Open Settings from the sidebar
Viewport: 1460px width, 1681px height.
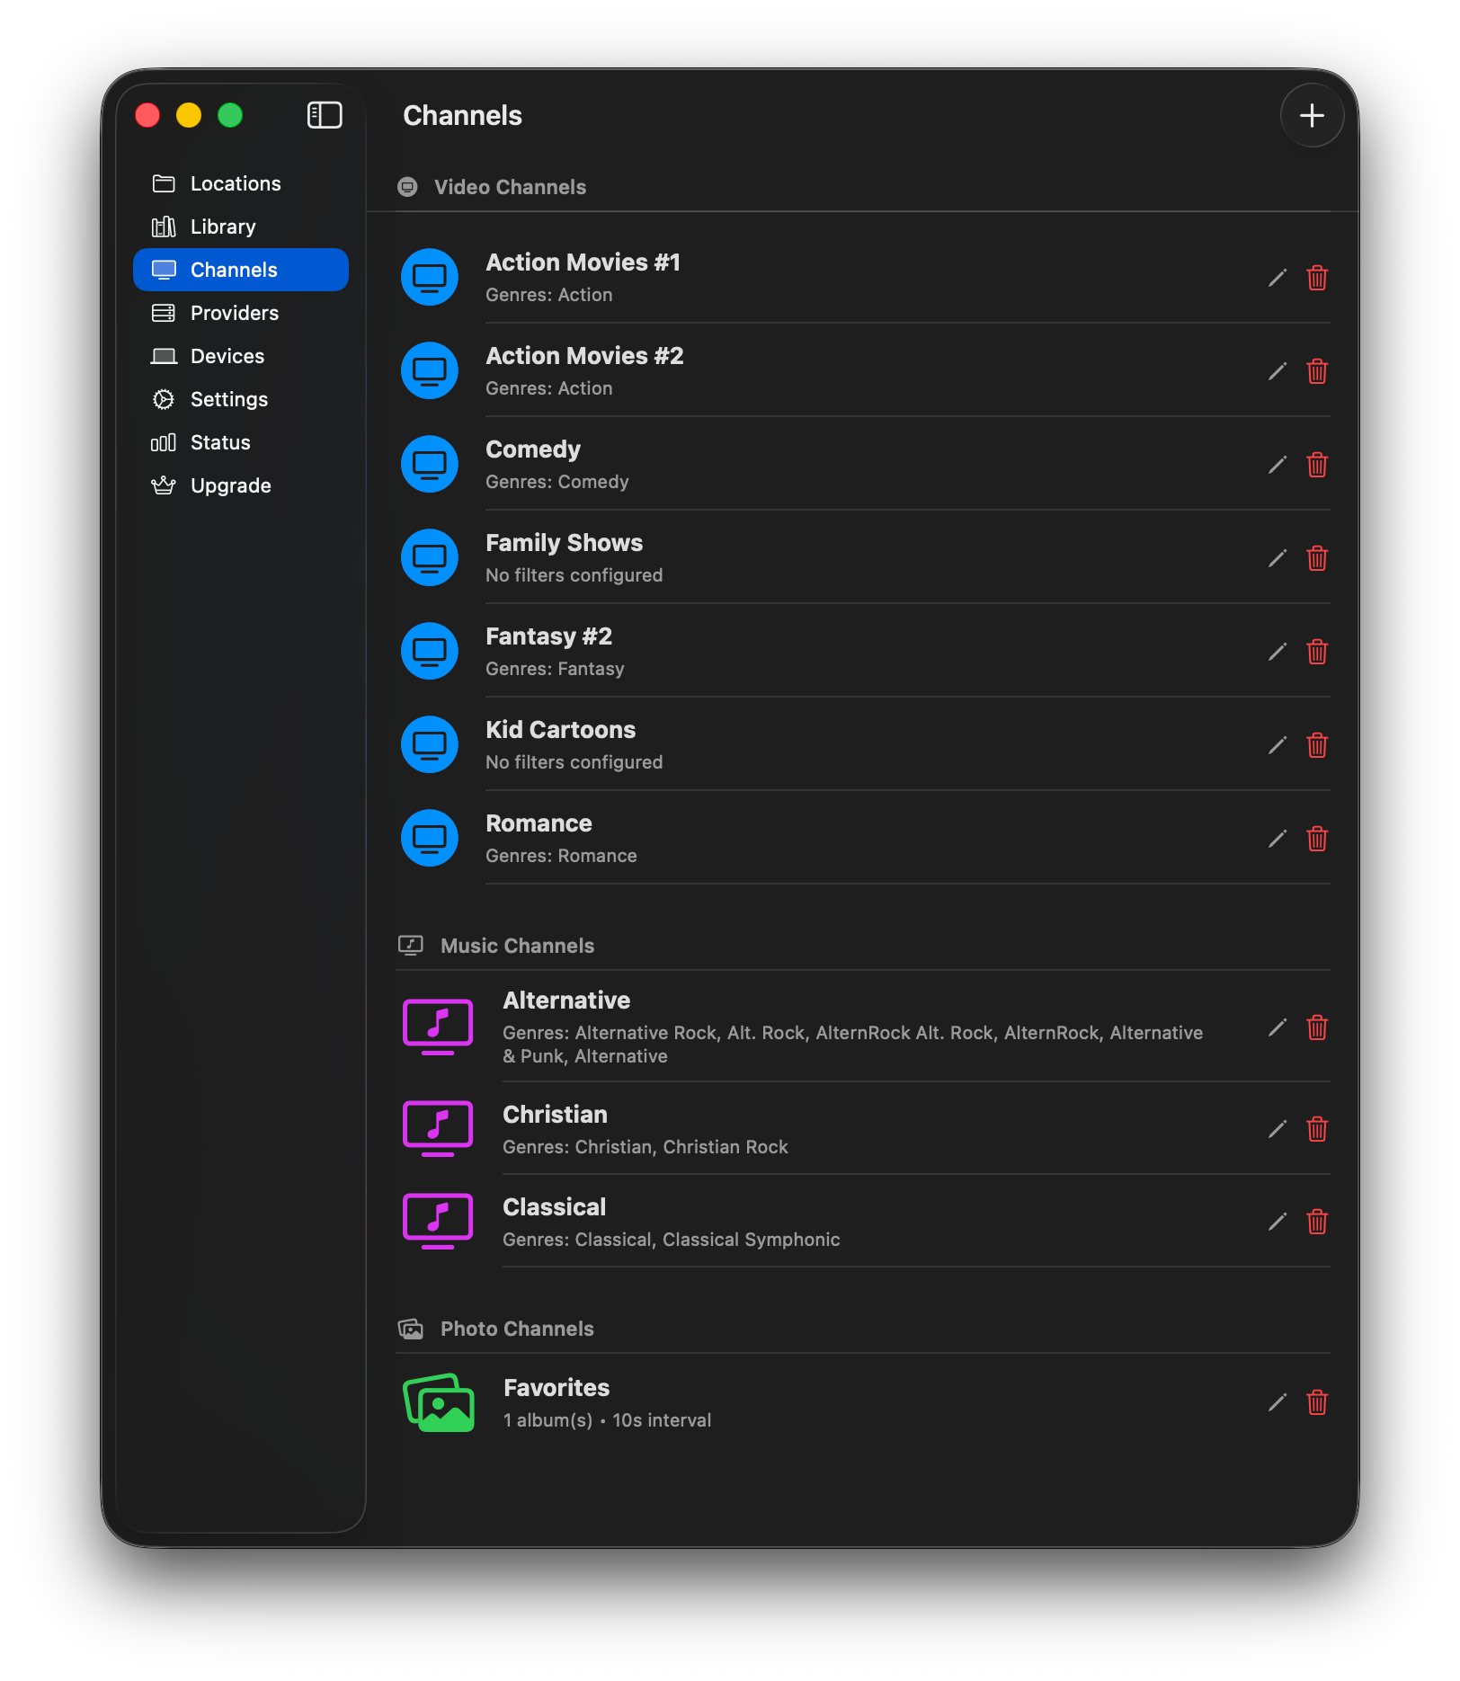pos(229,399)
